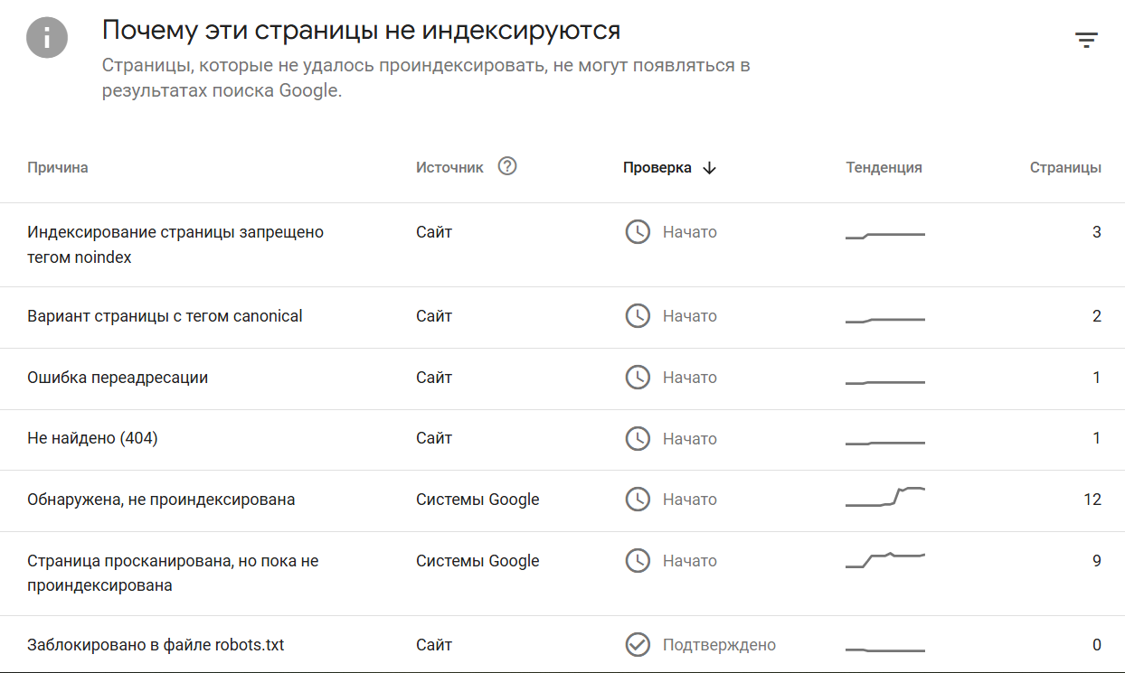This screenshot has width=1125, height=673.
Task: Click the info icon beside the title
Action: tap(47, 38)
